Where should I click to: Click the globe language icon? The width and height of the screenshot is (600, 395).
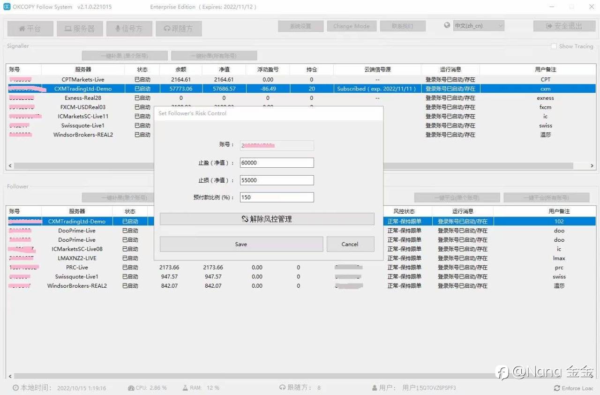447,25
